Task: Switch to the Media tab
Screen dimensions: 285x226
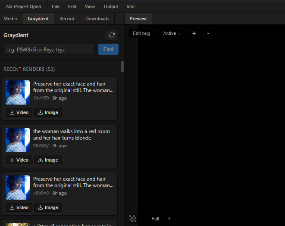Action: click(10, 19)
